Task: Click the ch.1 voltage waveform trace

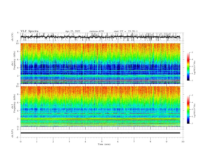Action: coord(100,37)
